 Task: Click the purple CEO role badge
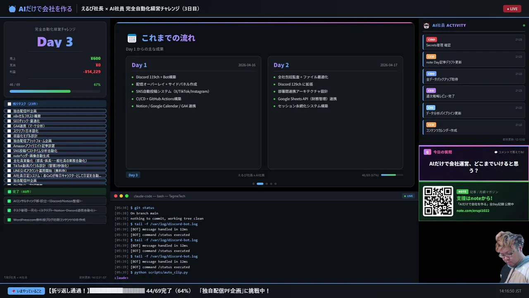click(x=431, y=91)
